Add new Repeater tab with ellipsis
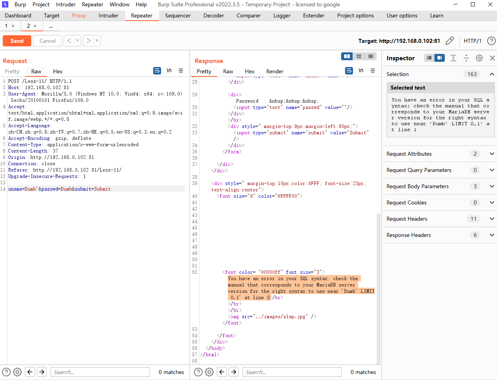This screenshot has width=497, height=380. pos(51,26)
